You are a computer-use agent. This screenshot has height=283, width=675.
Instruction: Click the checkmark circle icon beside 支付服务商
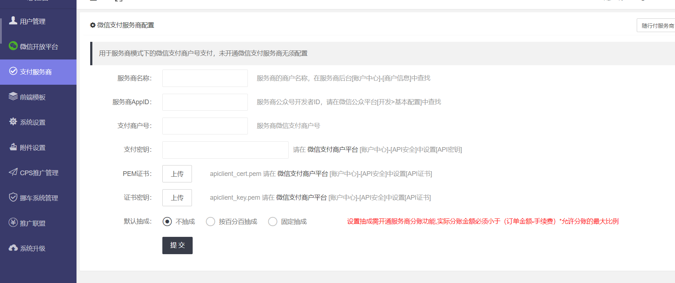coord(13,71)
